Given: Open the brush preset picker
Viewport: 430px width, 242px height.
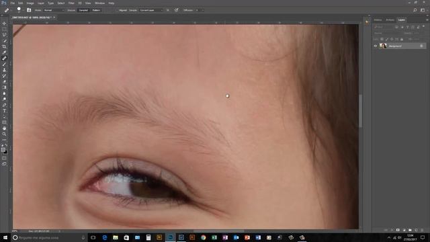Looking at the screenshot, I should pos(19,10).
